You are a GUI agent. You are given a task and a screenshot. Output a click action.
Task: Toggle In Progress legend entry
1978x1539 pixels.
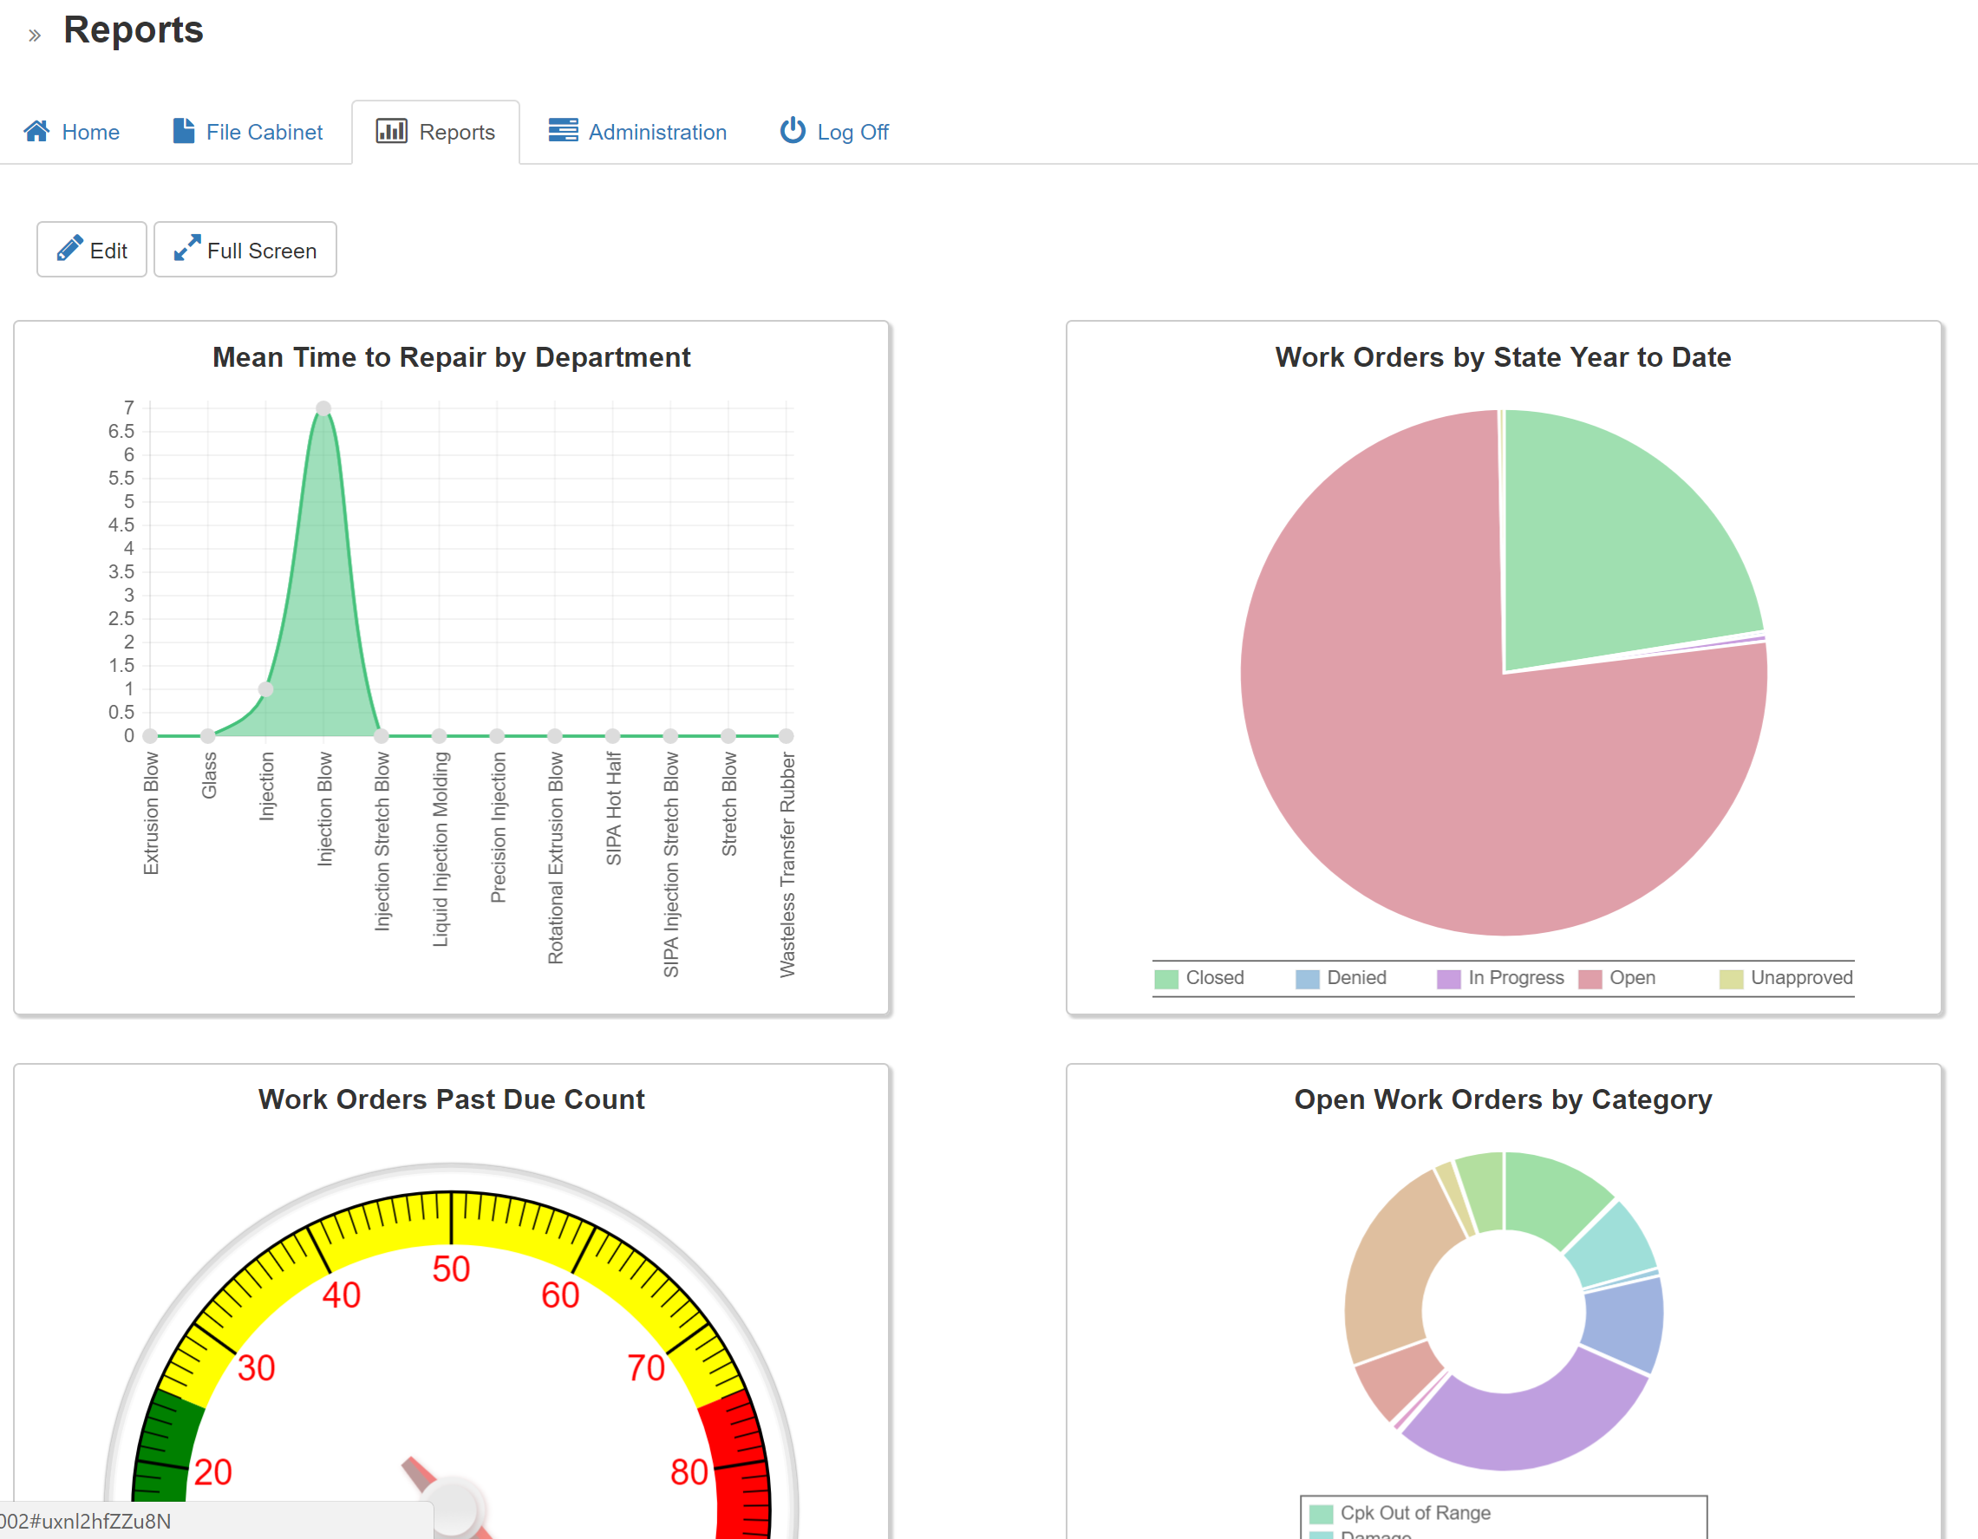(x=1515, y=978)
